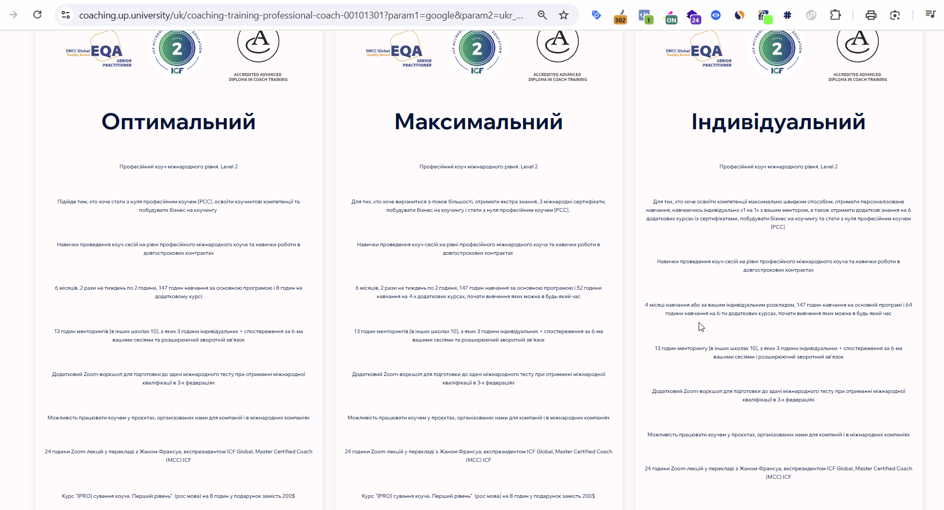This screenshot has width=944, height=510.
Task: Click the '[PRO] сування коуча' course text in Максимальний card
Action: (x=479, y=496)
